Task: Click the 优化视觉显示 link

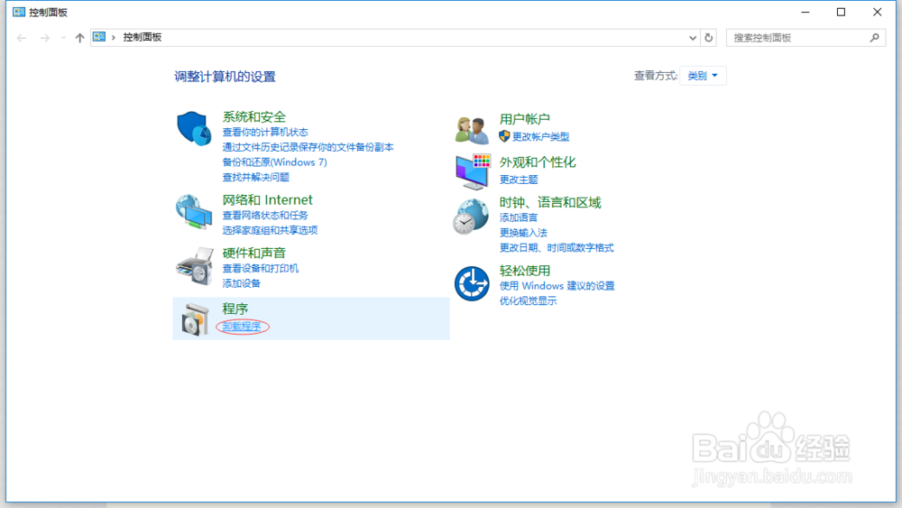Action: pos(528,300)
